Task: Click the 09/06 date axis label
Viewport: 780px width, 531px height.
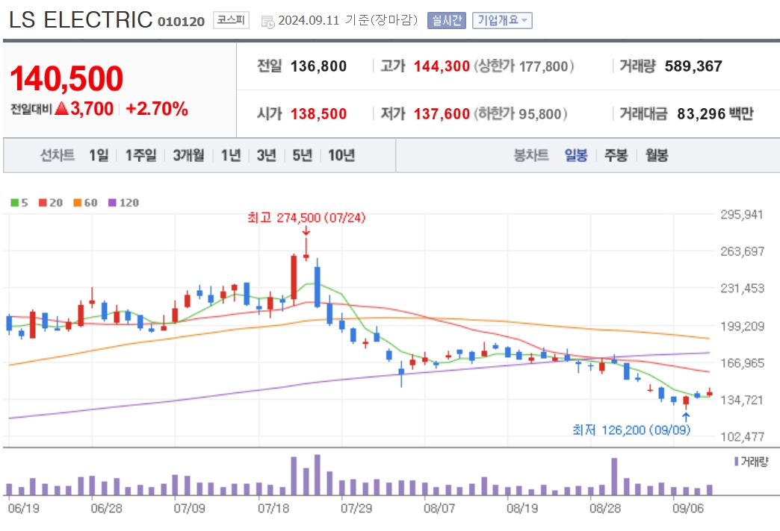Action: 688,508
